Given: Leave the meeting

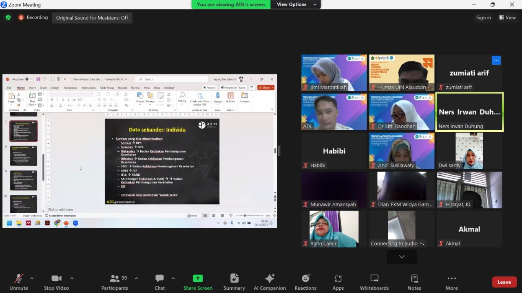Looking at the screenshot, I should coord(504,282).
